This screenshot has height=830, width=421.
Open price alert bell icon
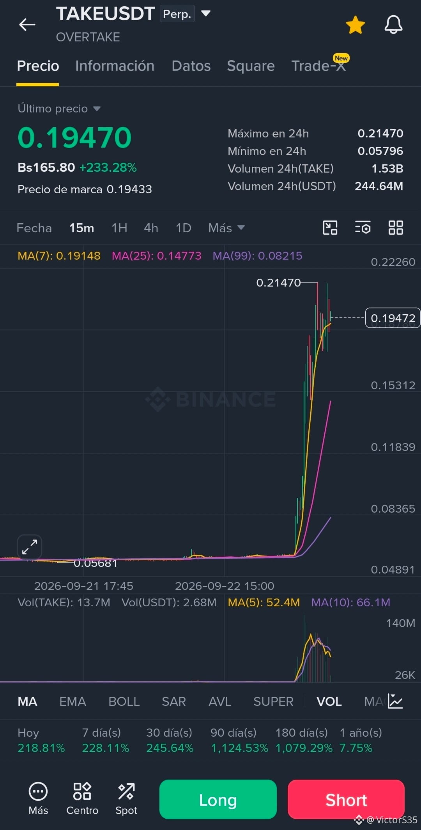(393, 25)
